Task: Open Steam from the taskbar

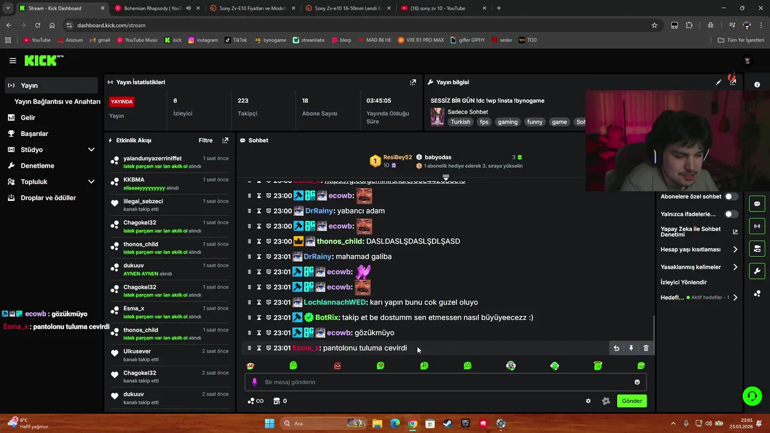Action: (x=448, y=423)
